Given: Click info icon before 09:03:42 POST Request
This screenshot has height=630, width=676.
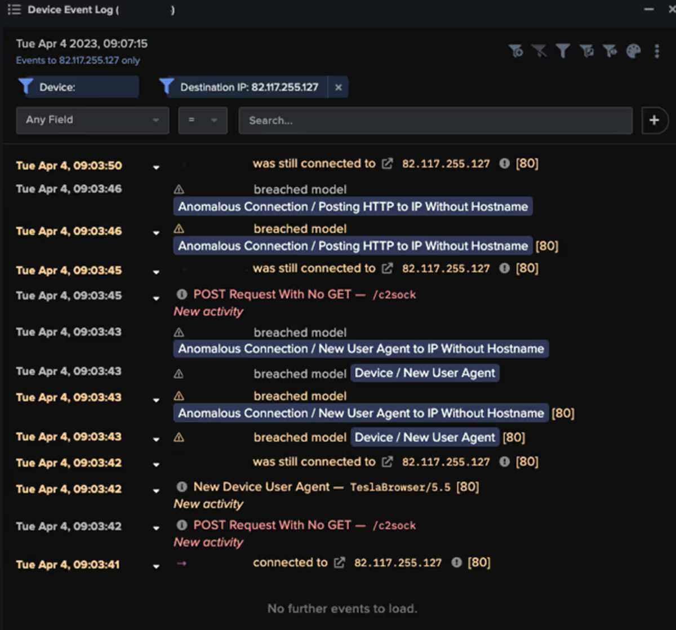Looking at the screenshot, I should 181,525.
